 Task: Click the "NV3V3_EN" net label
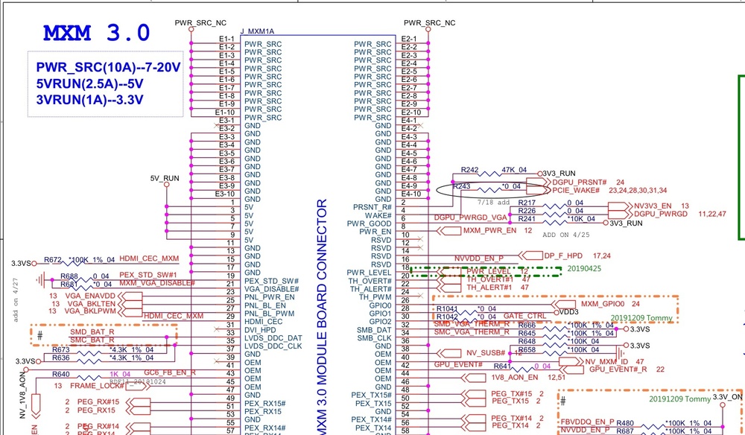(653, 206)
